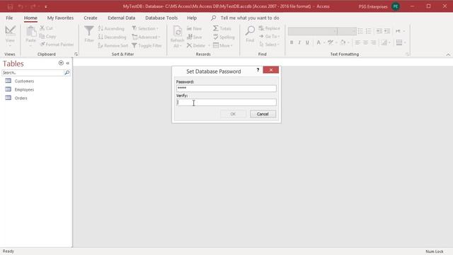Click Cancel in password dialog
Screen dimensions: 453x255
tap(263, 114)
